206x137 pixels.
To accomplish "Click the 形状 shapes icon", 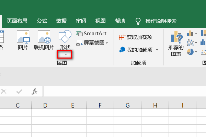I will pyautogui.click(x=65, y=37).
